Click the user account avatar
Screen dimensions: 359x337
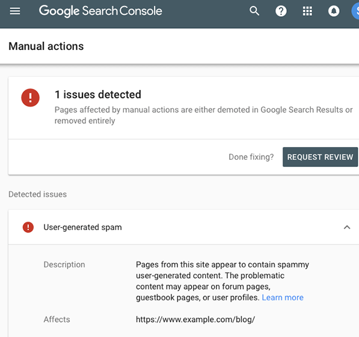[355, 11]
